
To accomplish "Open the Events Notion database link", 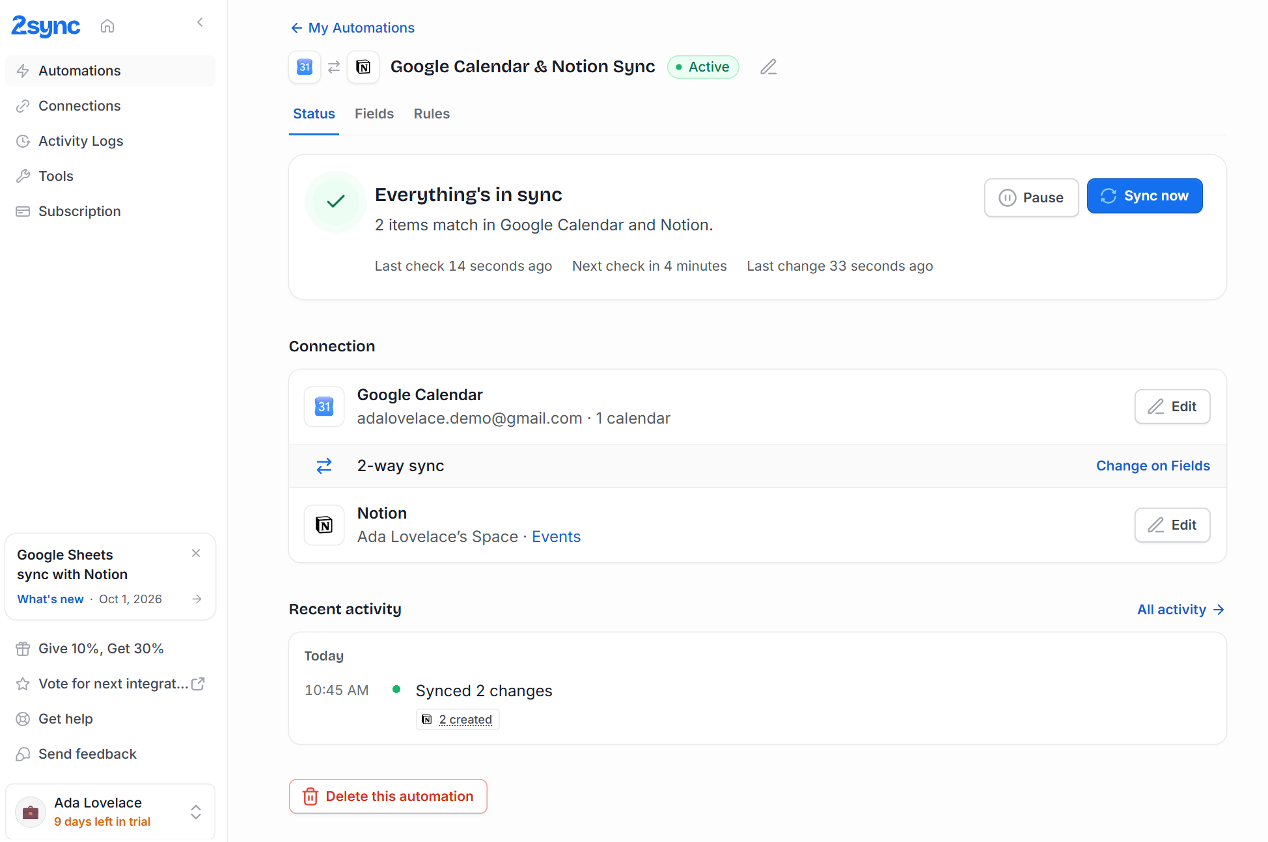I will 556,537.
